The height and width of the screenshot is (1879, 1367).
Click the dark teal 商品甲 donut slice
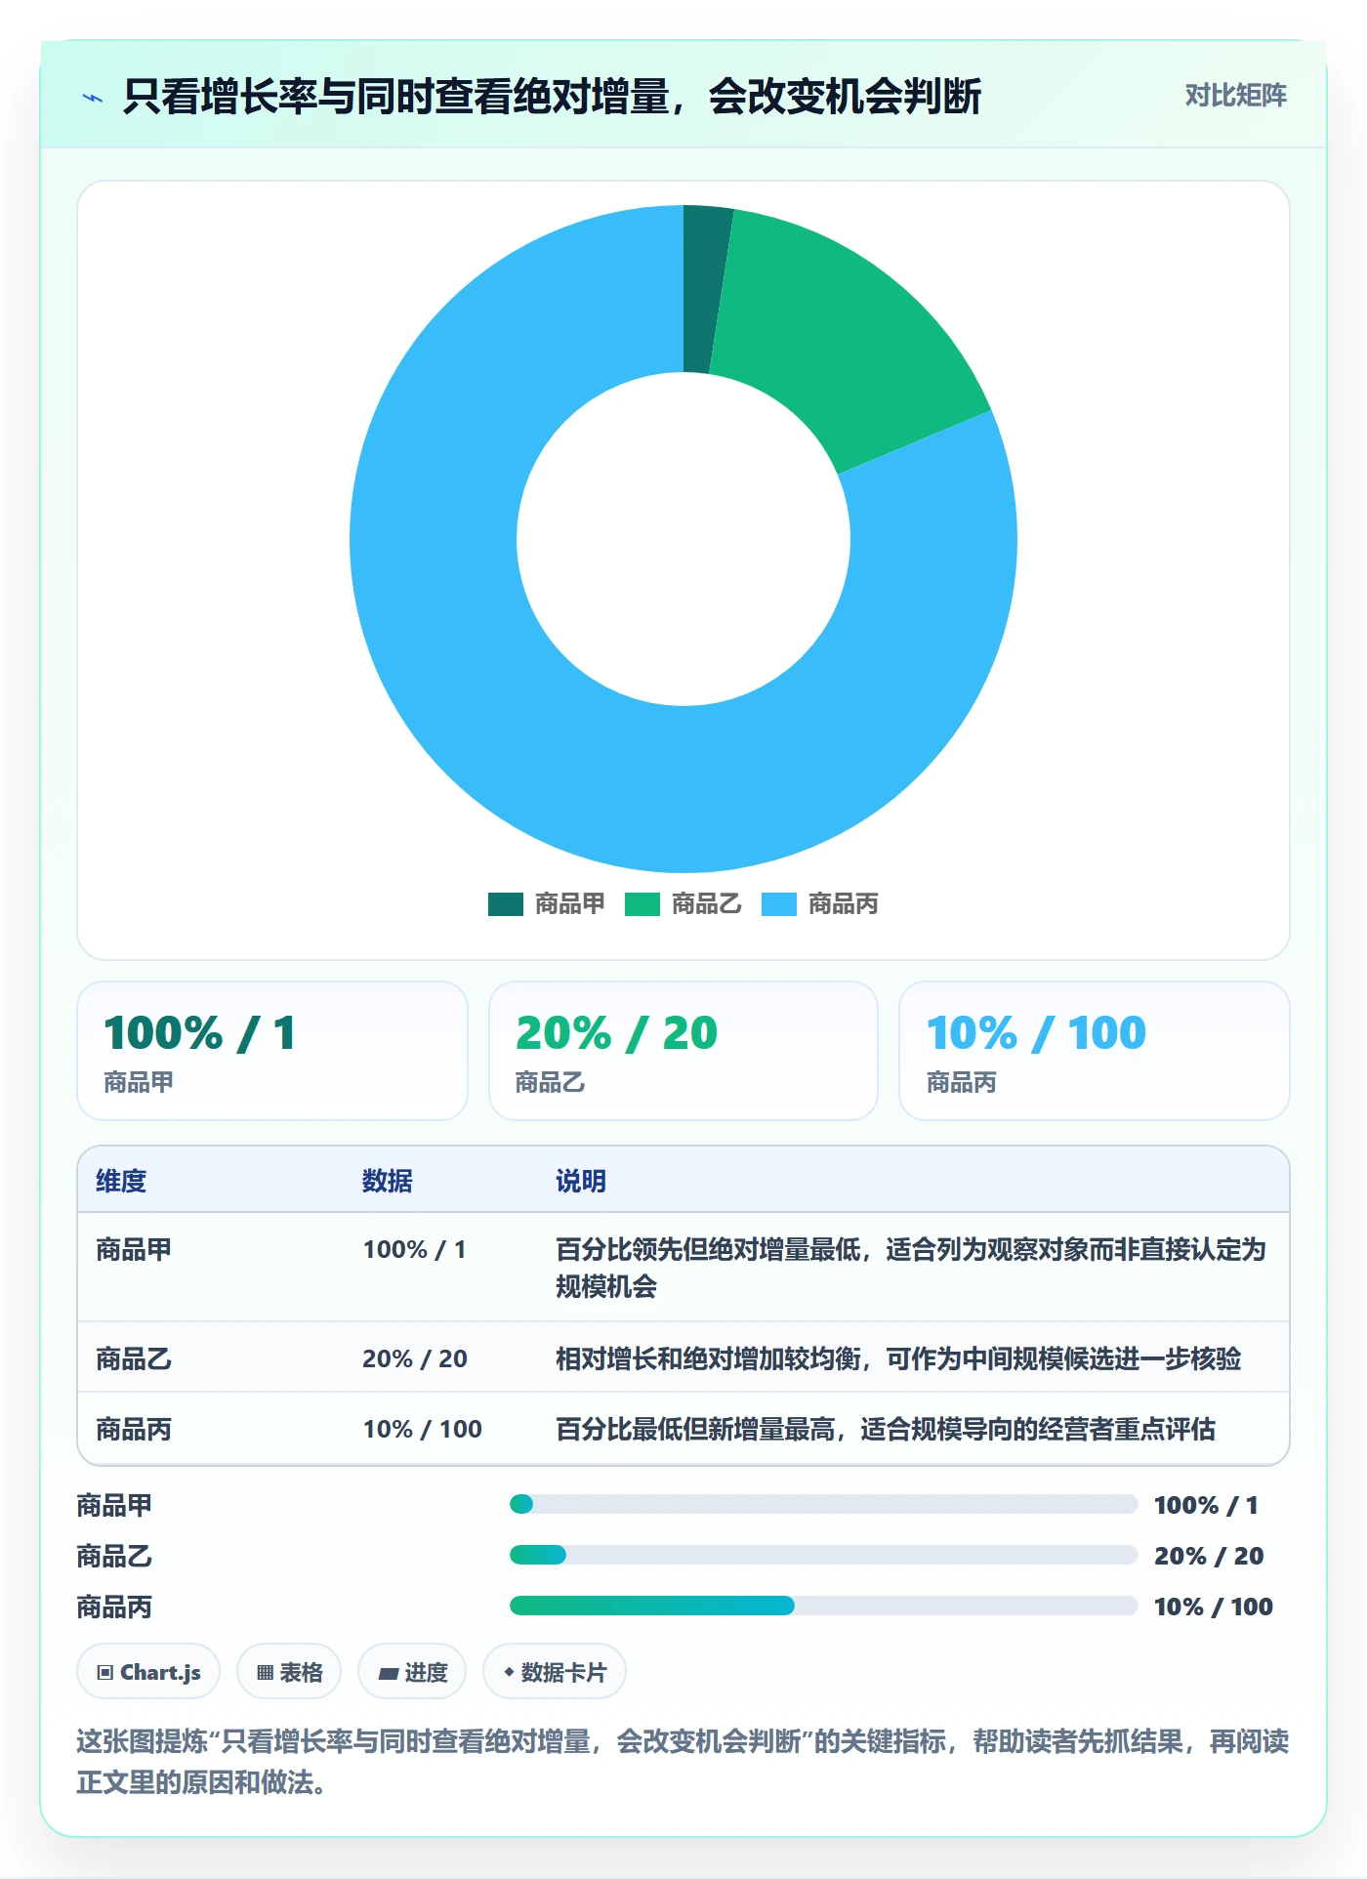[x=702, y=289]
